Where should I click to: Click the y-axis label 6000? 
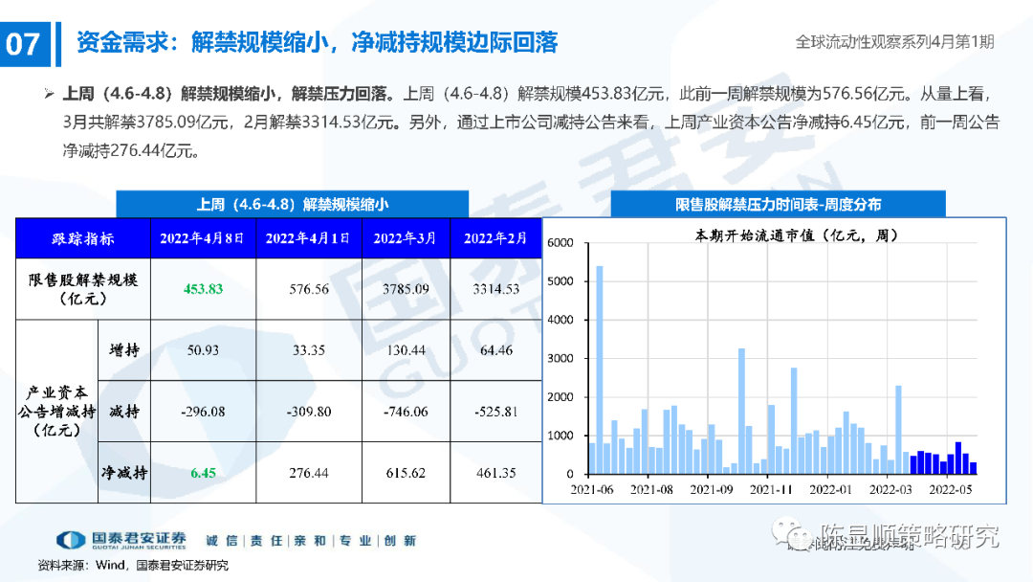point(560,242)
